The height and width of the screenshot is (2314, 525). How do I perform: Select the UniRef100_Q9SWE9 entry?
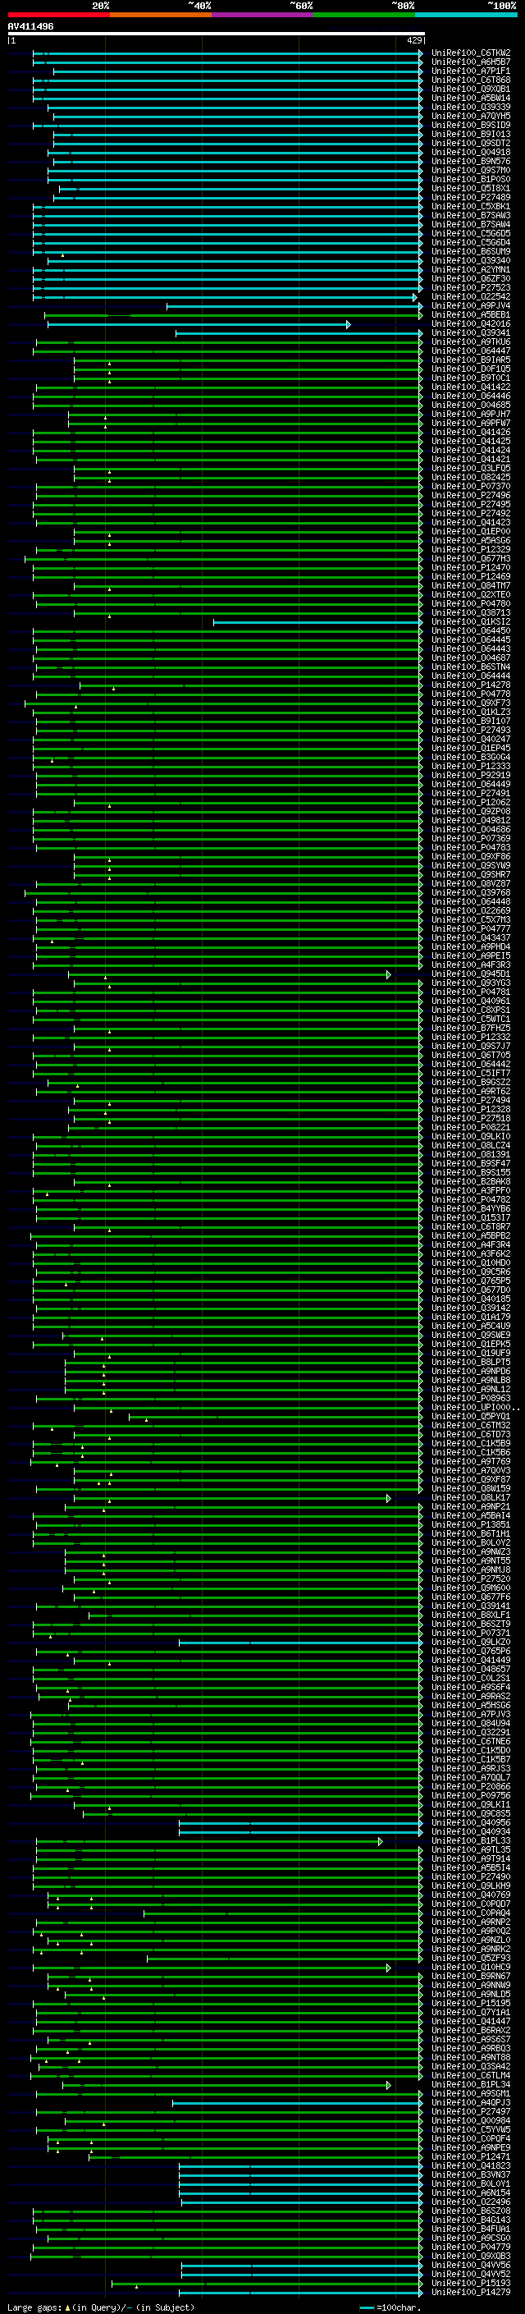[x=471, y=1335]
